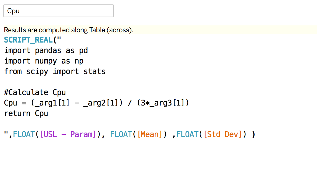Click the return Cpu statement
This screenshot has height=179, width=317.
[x=26, y=113]
